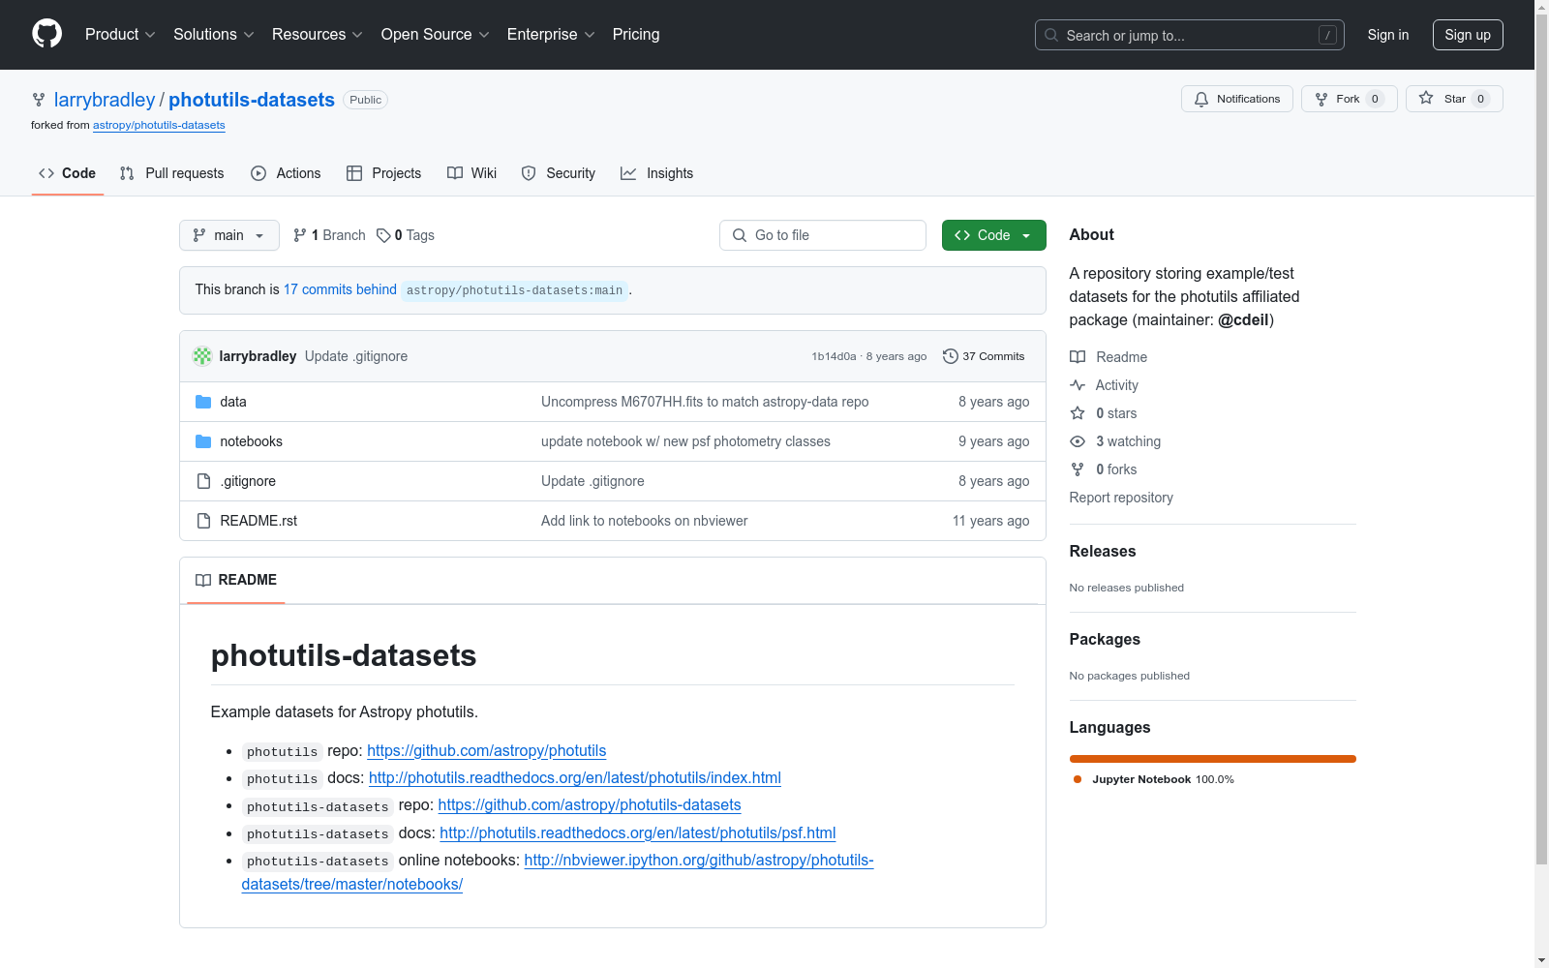Screen dimensions: 1549x968
Task: Expand the Open Source menu
Action: click(x=436, y=34)
